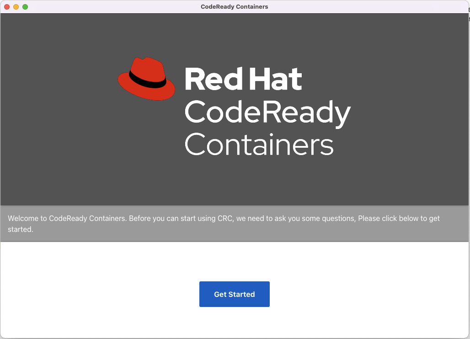Click the white area right of Get Started
The image size is (470, 339).
pyautogui.click(x=369, y=294)
